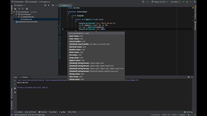This screenshot has height=116, width=207.
Task: Click 'Process finished with exit code 0.' output
Action: (33, 87)
